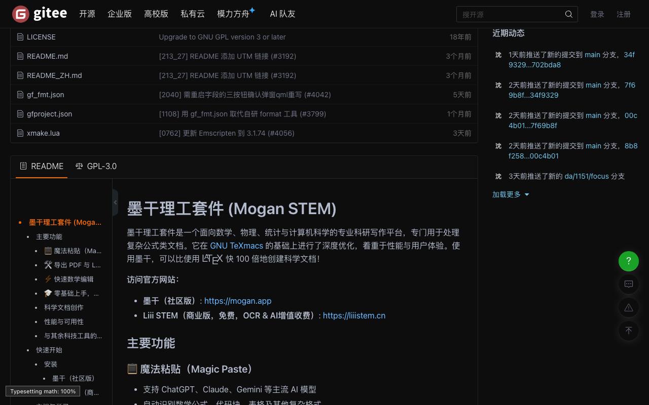
Task: Jump to 墨干理工套件 (Moga... outline entry
Action: 65,222
